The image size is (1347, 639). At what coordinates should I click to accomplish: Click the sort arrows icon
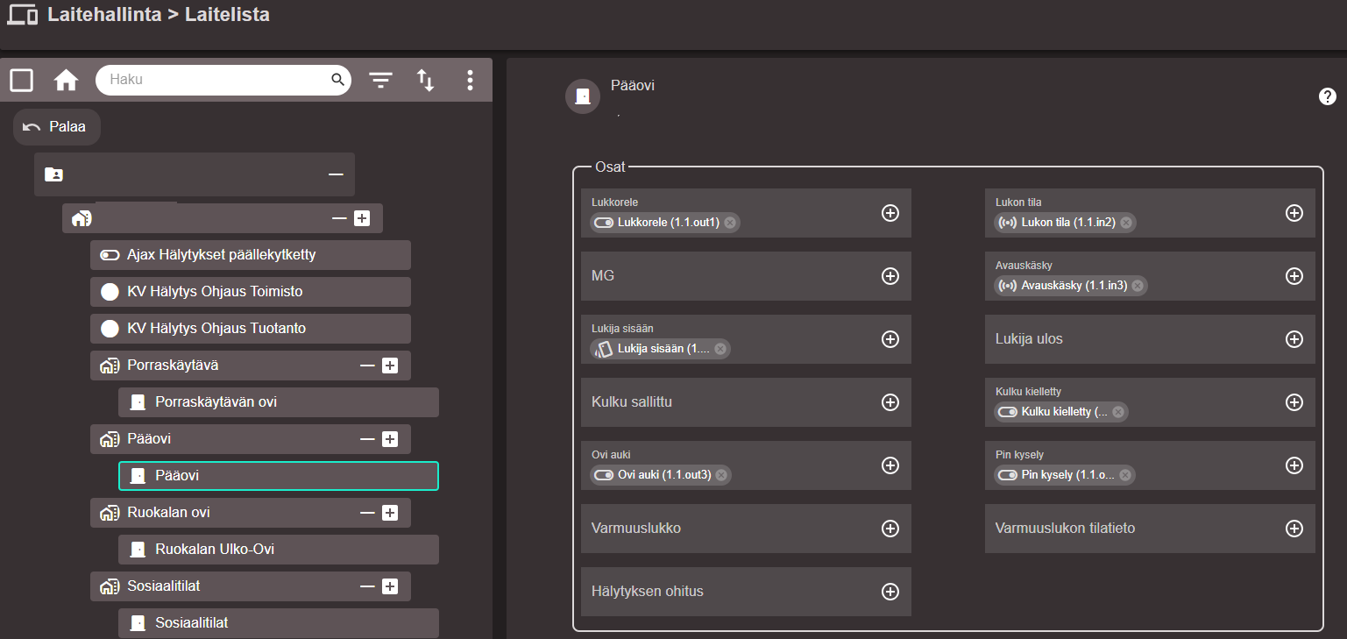425,81
